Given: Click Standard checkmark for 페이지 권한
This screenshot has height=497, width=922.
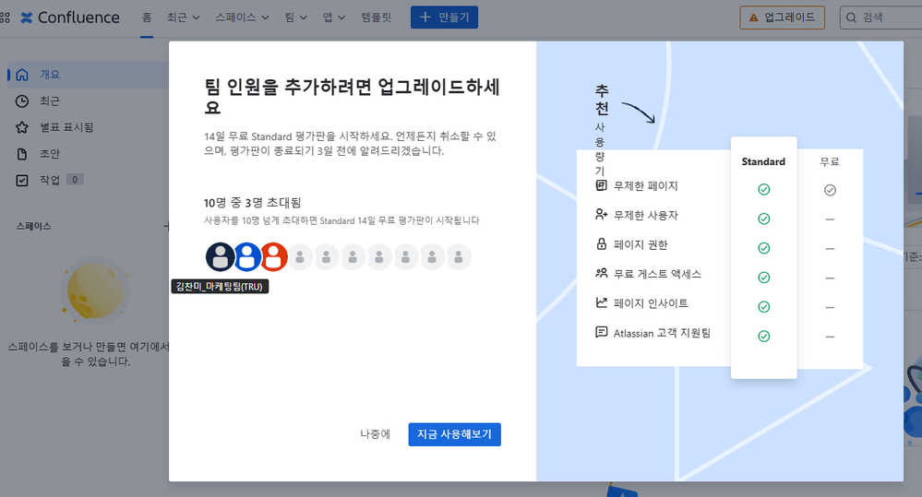Looking at the screenshot, I should [x=764, y=248].
